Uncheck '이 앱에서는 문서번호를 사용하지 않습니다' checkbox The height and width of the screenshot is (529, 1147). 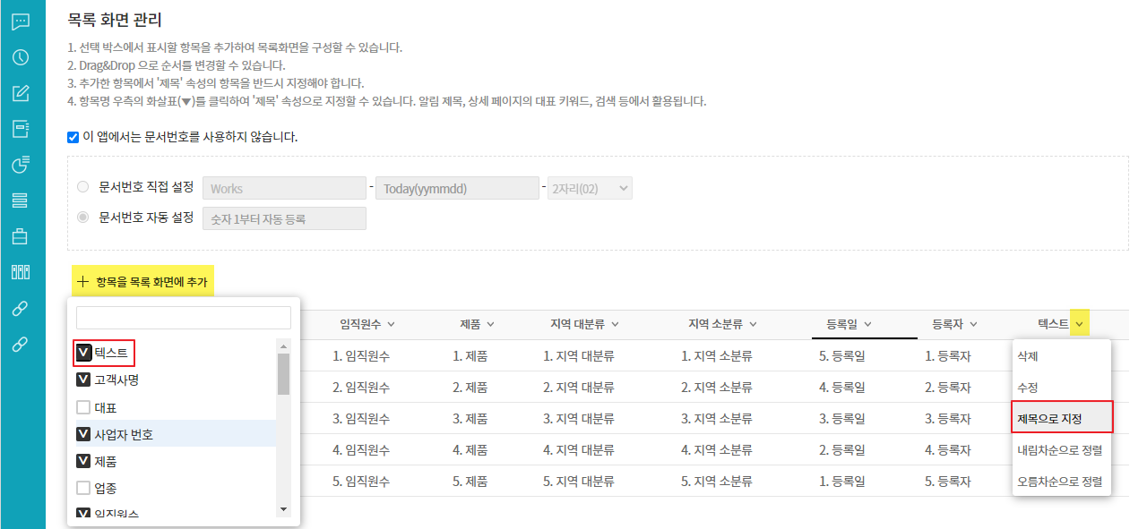click(x=73, y=138)
